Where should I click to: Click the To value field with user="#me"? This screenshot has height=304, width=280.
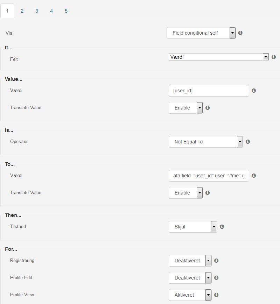[209, 176]
